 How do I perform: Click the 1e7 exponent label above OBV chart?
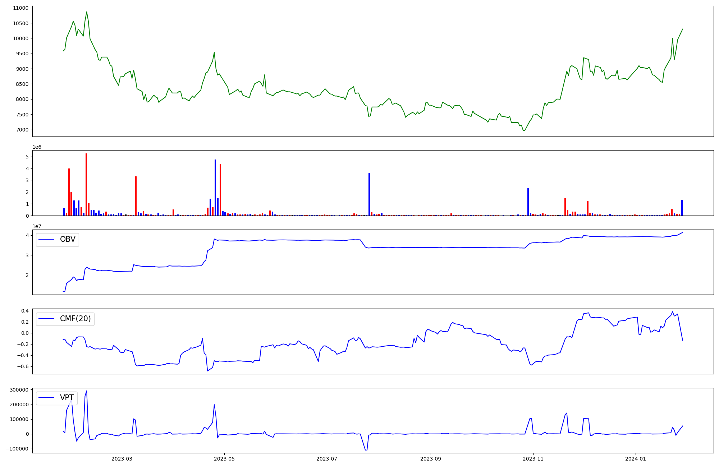(37, 226)
